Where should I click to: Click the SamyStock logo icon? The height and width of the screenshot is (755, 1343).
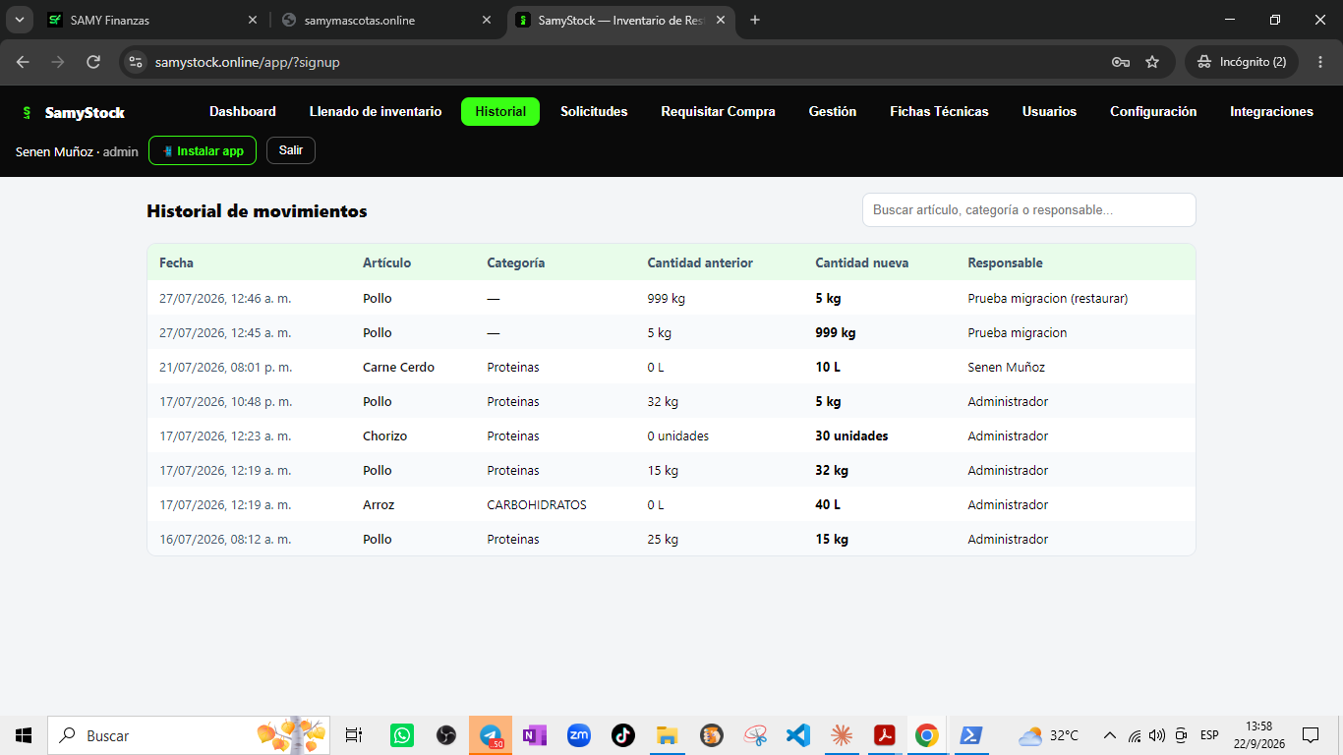tap(27, 113)
